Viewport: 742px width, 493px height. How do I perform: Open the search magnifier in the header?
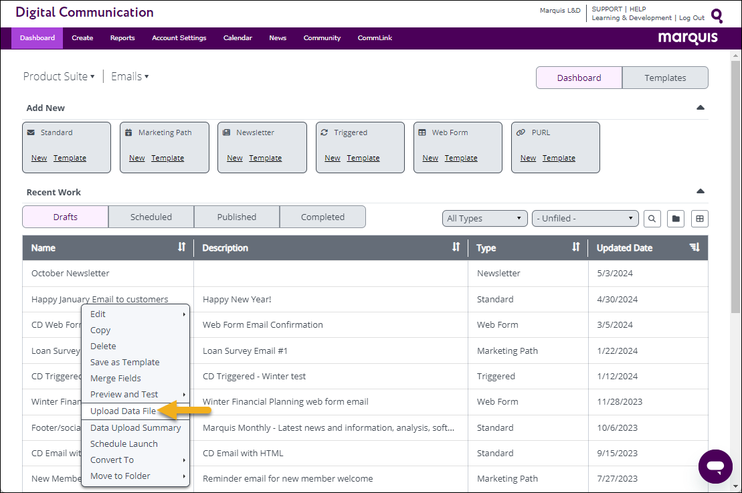(717, 15)
